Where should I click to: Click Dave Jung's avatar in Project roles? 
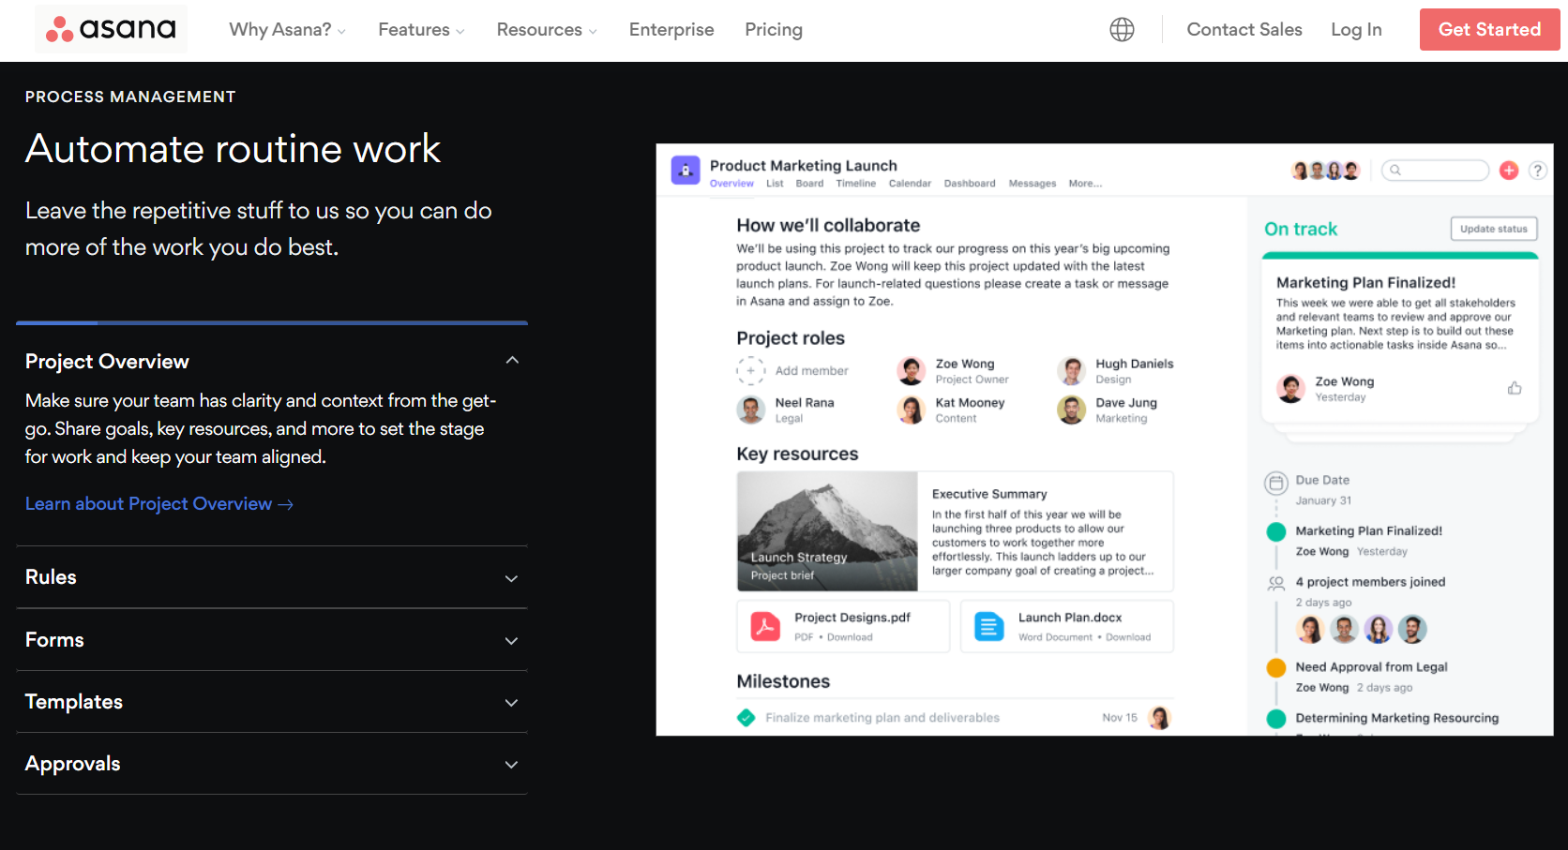1072,410
